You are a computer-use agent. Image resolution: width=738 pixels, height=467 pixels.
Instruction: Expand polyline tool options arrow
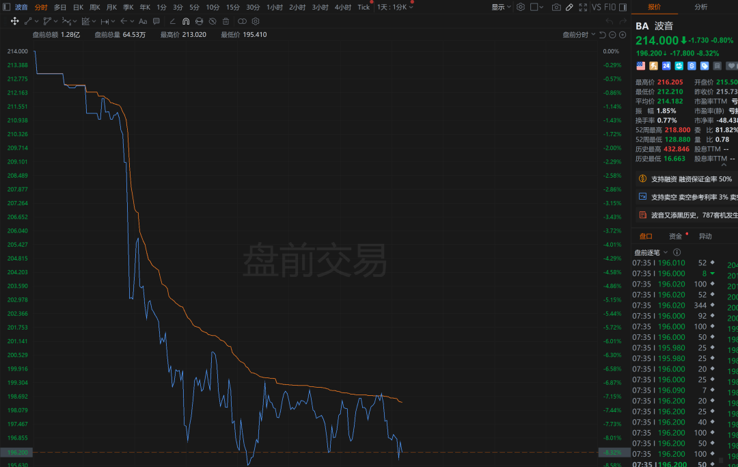pyautogui.click(x=55, y=21)
